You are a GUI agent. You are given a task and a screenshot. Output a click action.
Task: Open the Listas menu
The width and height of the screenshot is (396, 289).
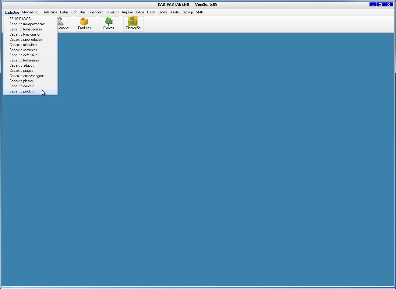(64, 12)
